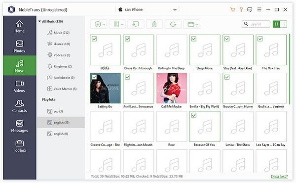Switch to list view
296x183 pixels.
pyautogui.click(x=283, y=24)
